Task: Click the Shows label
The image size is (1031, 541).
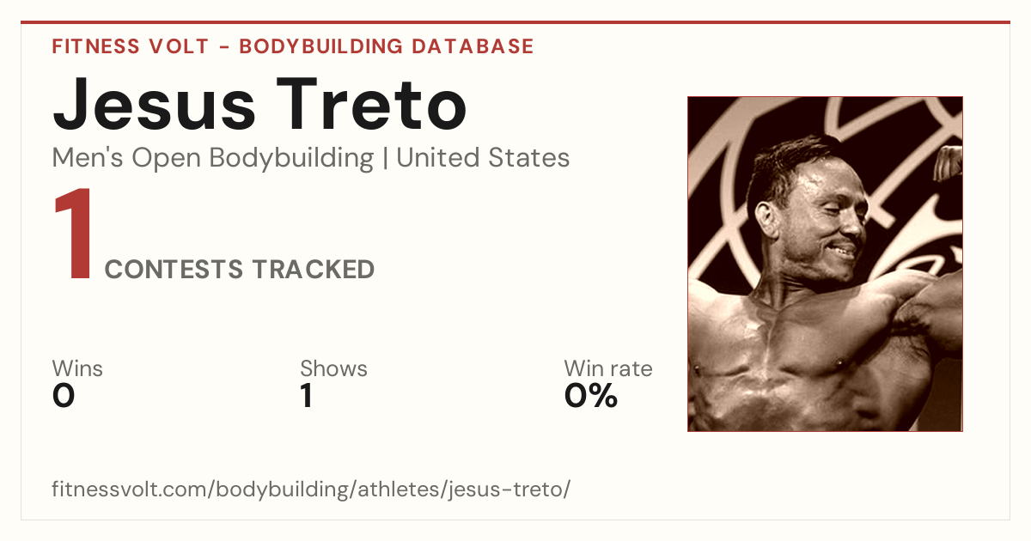Action: click(x=333, y=368)
